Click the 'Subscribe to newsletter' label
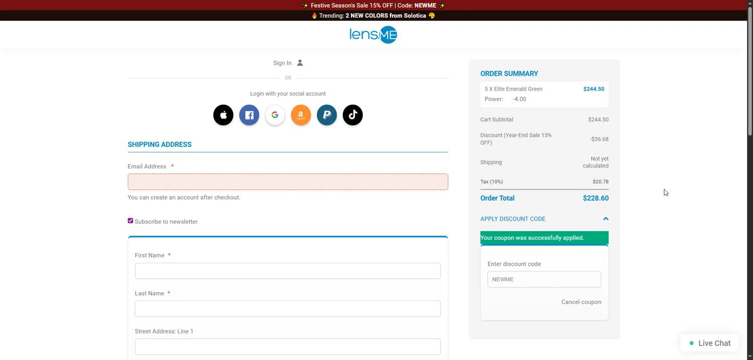 point(166,222)
